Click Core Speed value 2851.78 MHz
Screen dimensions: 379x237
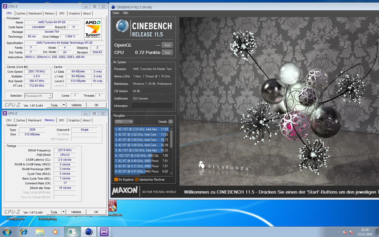37,72
